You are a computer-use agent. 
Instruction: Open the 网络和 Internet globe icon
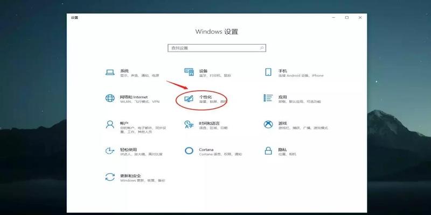110,98
